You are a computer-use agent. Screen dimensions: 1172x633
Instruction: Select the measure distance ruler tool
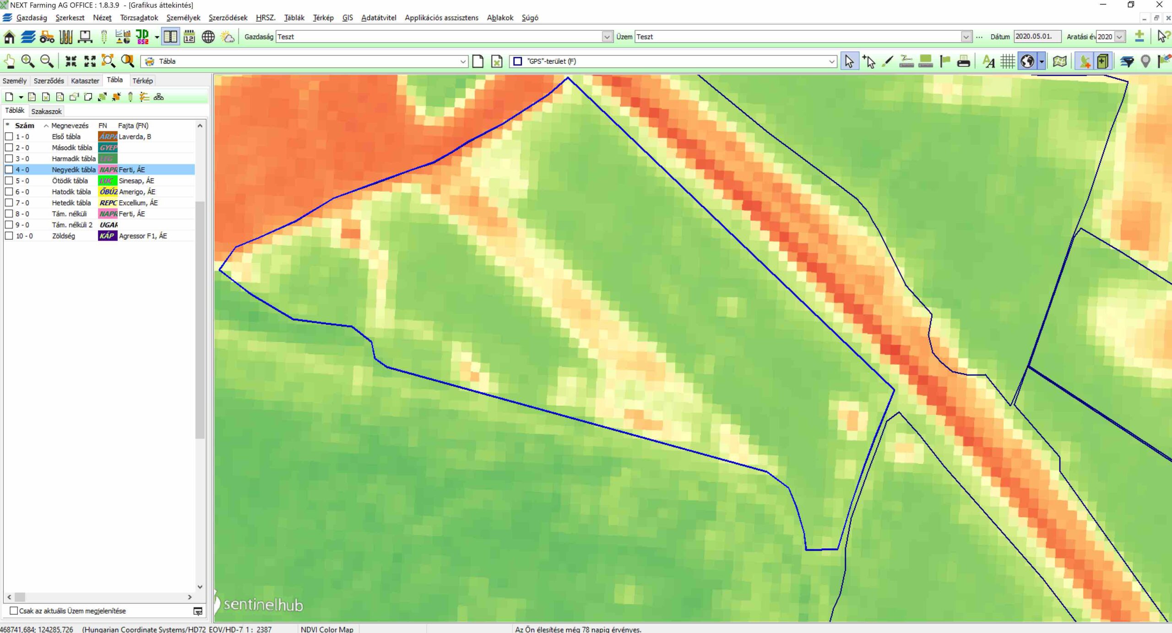[x=906, y=61]
